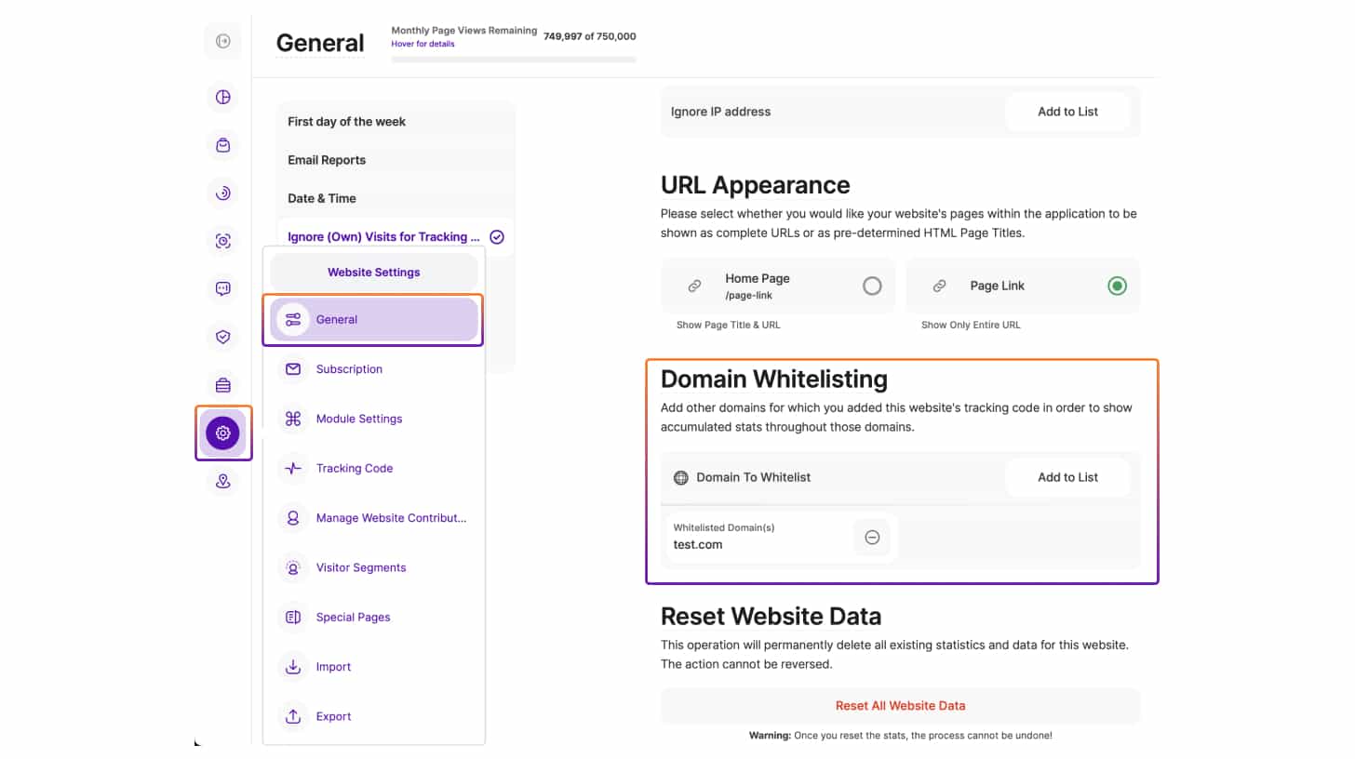Click the Domain To Whitelist input field
The height and width of the screenshot is (759, 1355).
[838, 477]
